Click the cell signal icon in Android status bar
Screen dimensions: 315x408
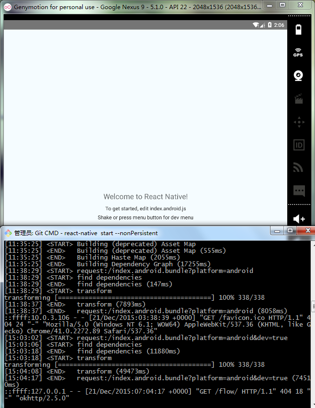click(262, 25)
